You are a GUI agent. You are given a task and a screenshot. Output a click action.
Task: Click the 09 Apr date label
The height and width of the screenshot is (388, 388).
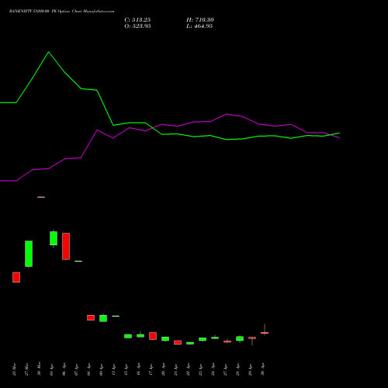pos(101,369)
